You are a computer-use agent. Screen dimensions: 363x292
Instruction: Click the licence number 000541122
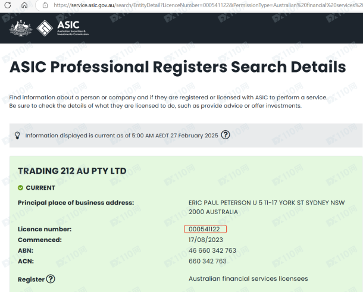[x=204, y=229]
